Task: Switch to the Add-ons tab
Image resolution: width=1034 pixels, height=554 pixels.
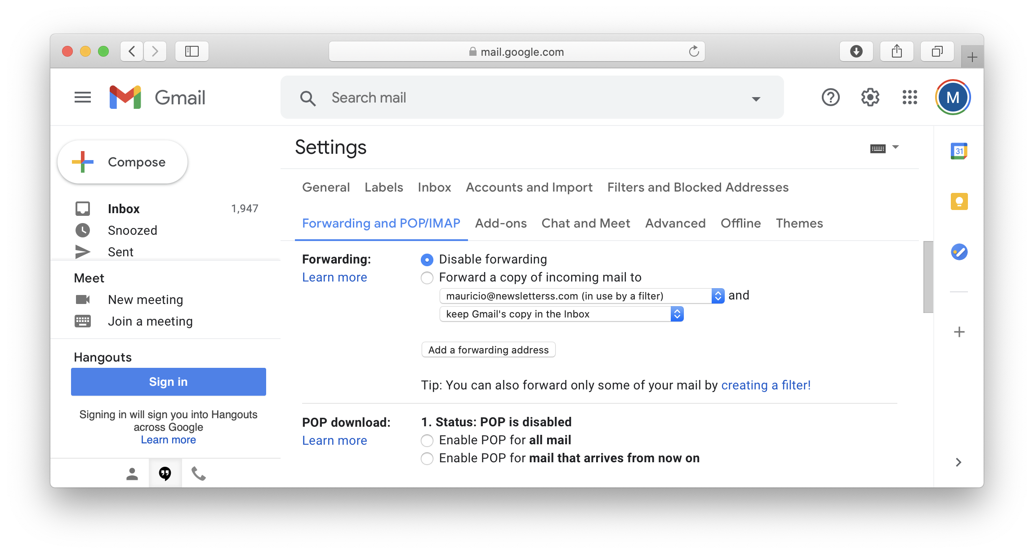Action: coord(501,223)
